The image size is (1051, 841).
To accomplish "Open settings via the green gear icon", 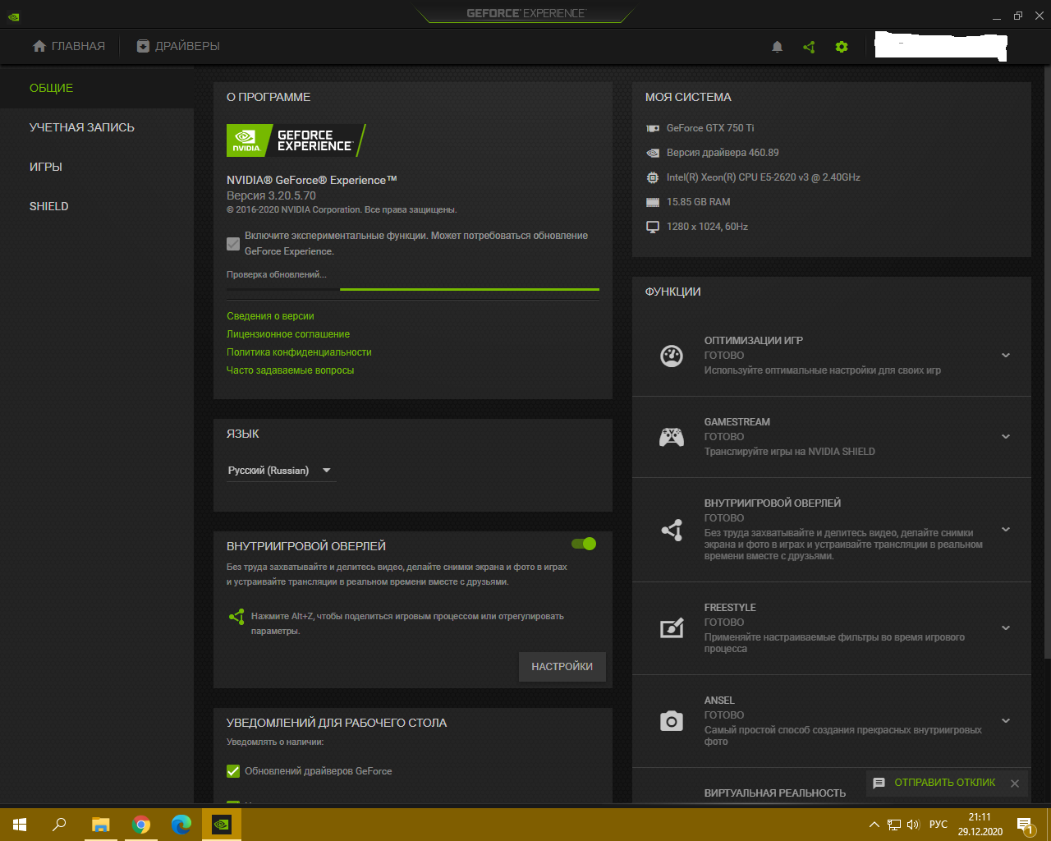I will [842, 47].
